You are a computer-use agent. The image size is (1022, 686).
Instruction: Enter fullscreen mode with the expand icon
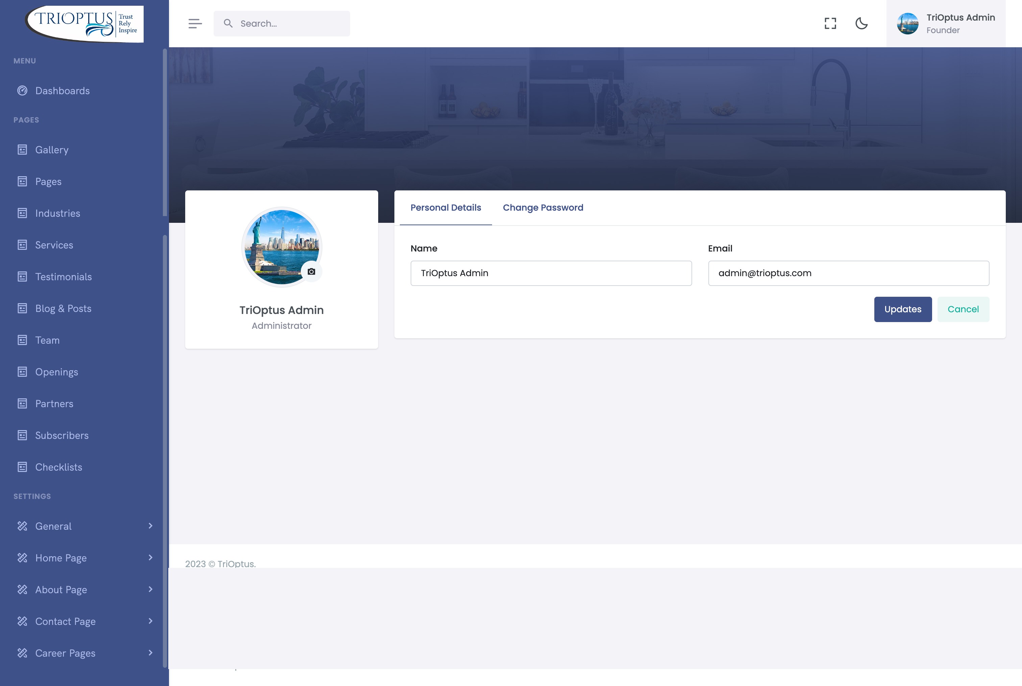(830, 23)
